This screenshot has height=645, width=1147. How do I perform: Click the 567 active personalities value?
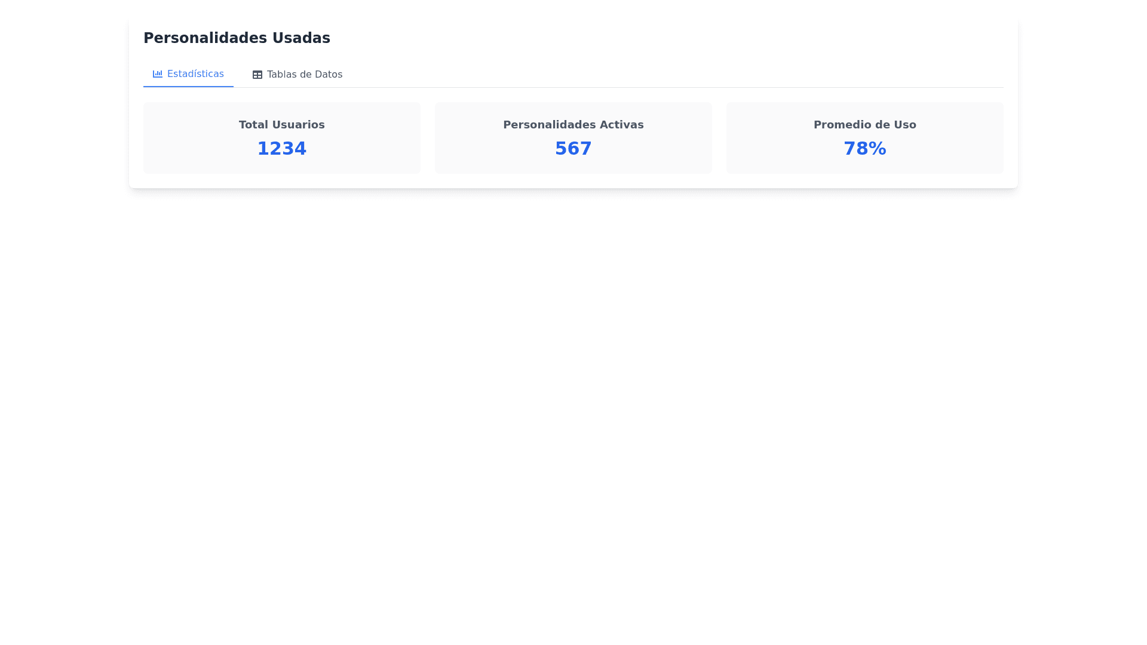(x=573, y=148)
